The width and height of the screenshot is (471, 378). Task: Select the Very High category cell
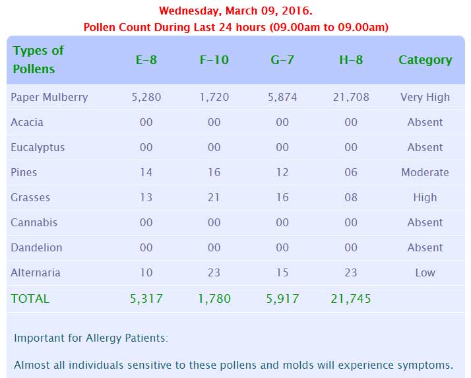point(425,97)
